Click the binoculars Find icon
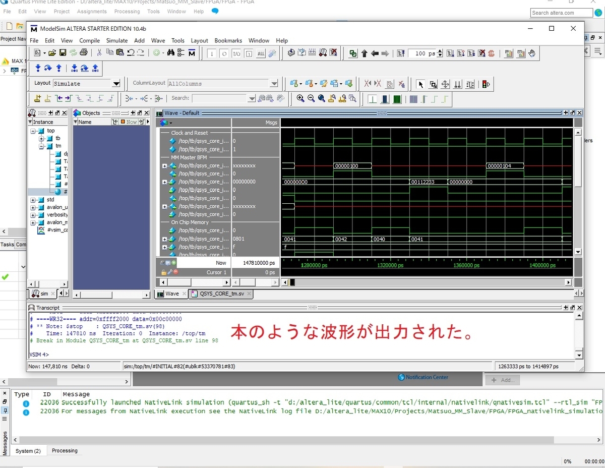 pyautogui.click(x=170, y=52)
